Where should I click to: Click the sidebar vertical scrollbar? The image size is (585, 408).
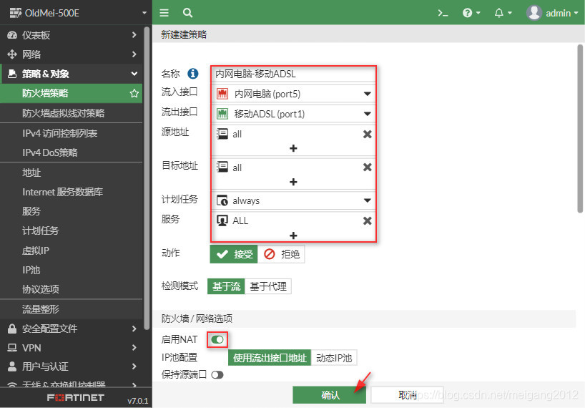point(147,178)
